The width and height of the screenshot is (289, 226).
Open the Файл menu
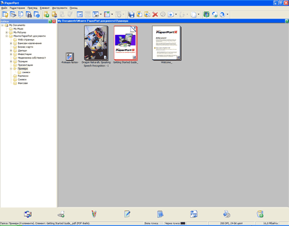(x=4, y=8)
